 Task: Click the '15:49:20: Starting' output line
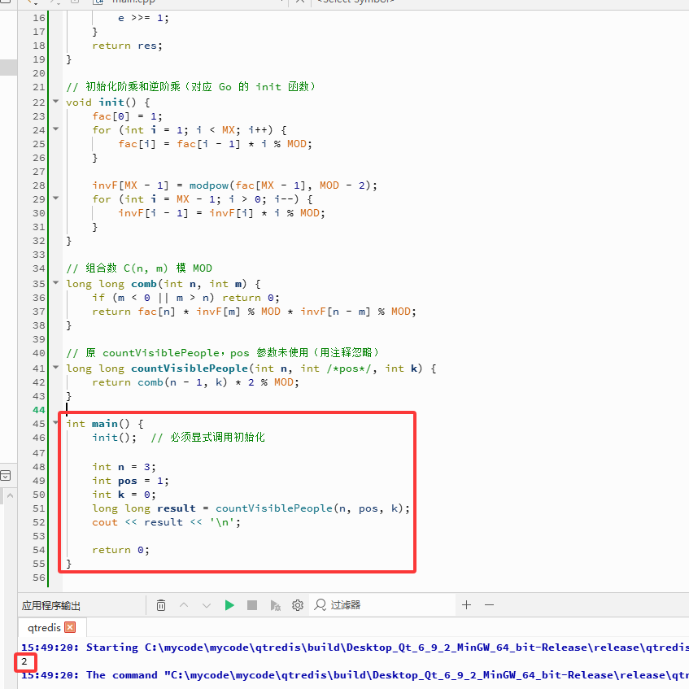[355, 648]
